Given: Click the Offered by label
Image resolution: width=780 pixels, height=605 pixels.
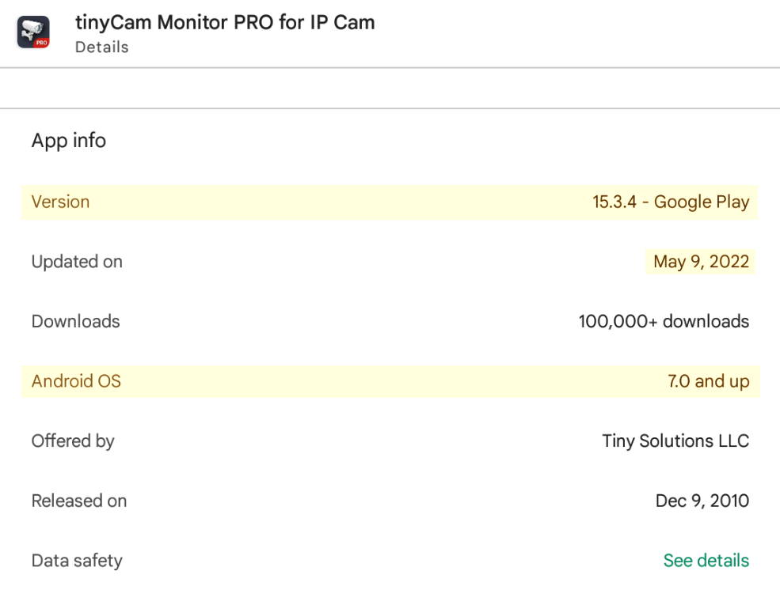Looking at the screenshot, I should click(73, 441).
